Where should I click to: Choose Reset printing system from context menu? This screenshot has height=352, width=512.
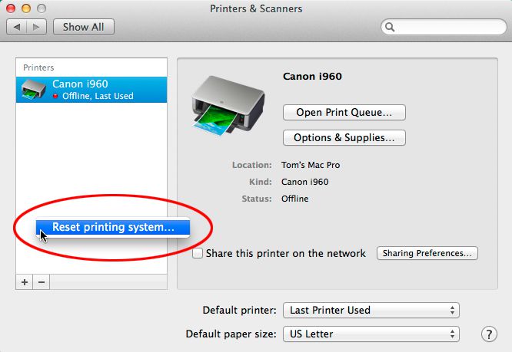click(113, 227)
